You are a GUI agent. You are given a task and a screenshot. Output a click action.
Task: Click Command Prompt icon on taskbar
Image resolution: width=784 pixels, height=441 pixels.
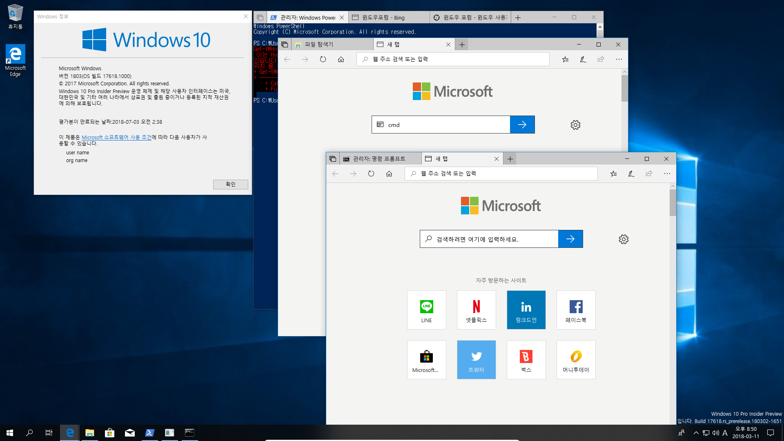[189, 433]
